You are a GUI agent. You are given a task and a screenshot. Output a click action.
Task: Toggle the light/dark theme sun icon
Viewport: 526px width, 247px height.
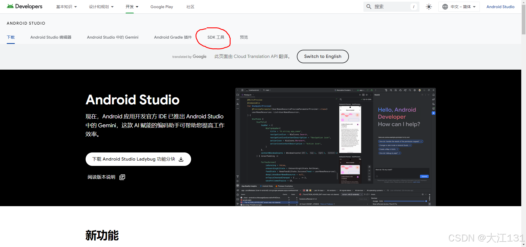[x=429, y=7]
